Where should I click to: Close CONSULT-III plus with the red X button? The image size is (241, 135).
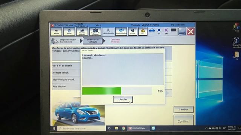tap(191, 31)
